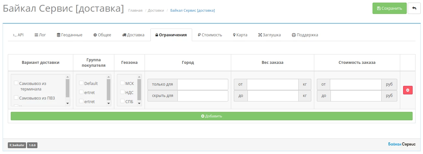Click the Байкал Сервис footer logo
This screenshot has height=154, width=423.
tap(402, 144)
